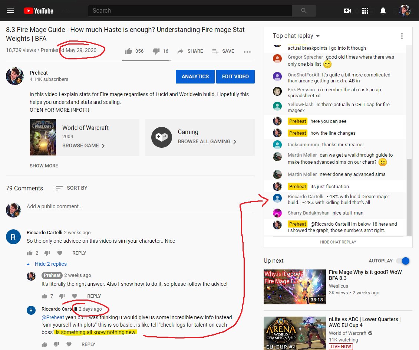Screen dimensions: 419x350
Task: Go to YouTube home via logo
Action: click(x=39, y=11)
